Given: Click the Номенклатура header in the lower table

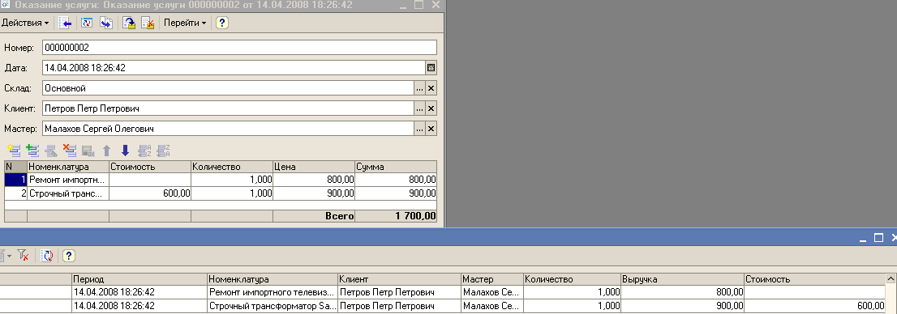Looking at the screenshot, I should point(272,279).
